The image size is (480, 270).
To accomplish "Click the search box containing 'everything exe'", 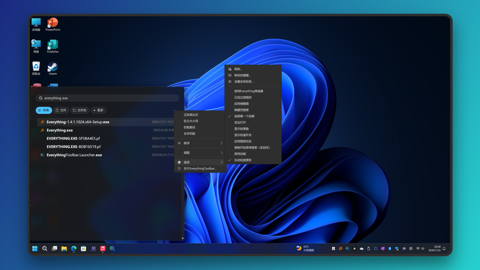I will pyautogui.click(x=107, y=98).
